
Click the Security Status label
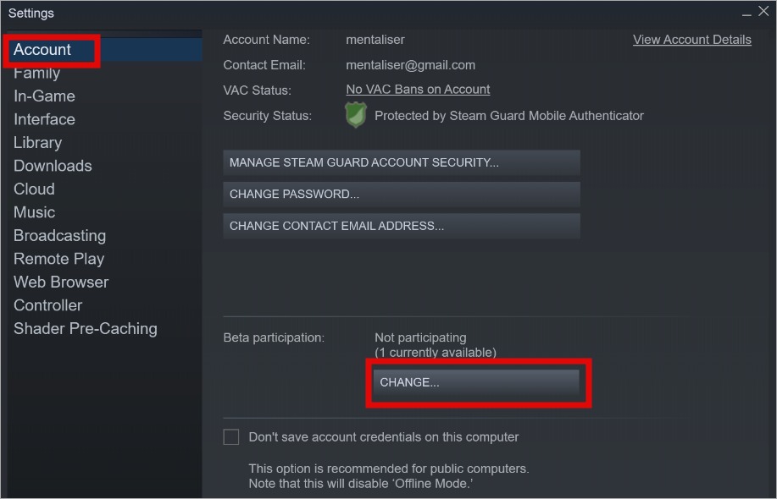(x=267, y=116)
